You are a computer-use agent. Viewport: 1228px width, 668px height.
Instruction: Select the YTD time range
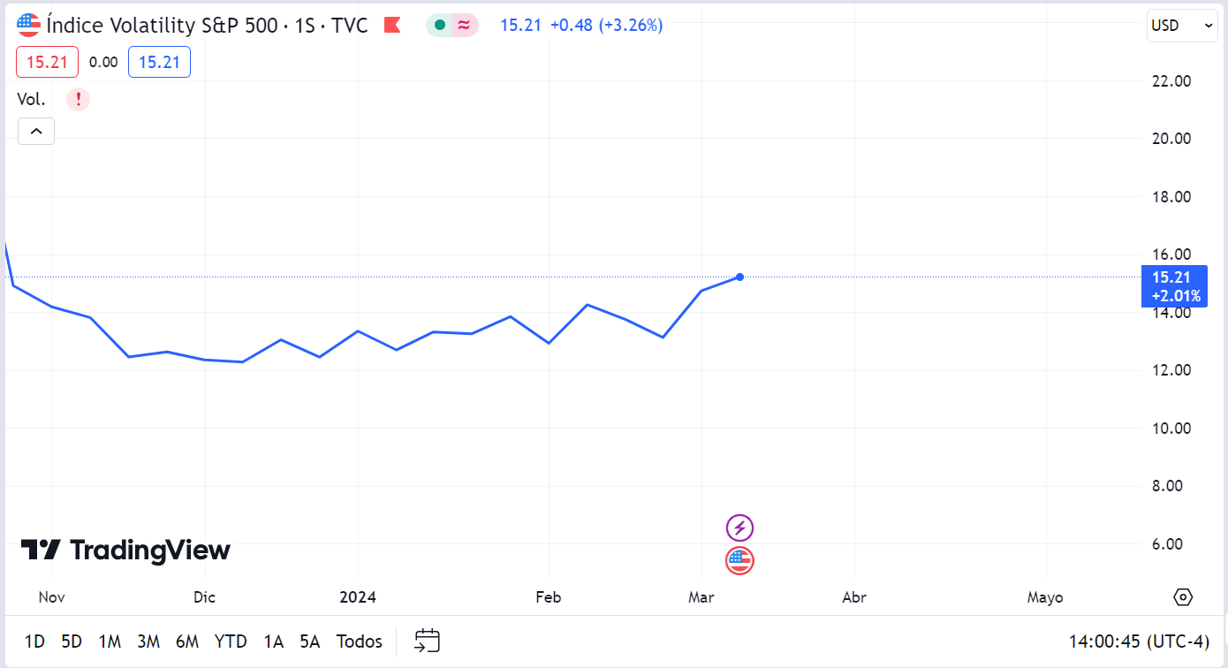[231, 641]
